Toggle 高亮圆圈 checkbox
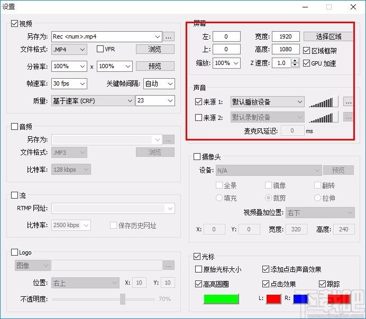 (x=198, y=284)
